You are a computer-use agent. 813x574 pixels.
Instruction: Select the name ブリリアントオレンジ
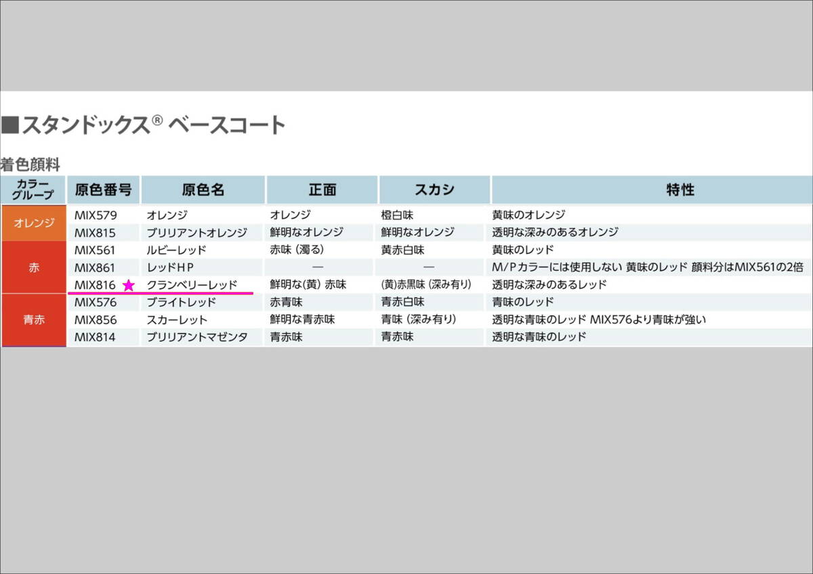[x=197, y=232]
